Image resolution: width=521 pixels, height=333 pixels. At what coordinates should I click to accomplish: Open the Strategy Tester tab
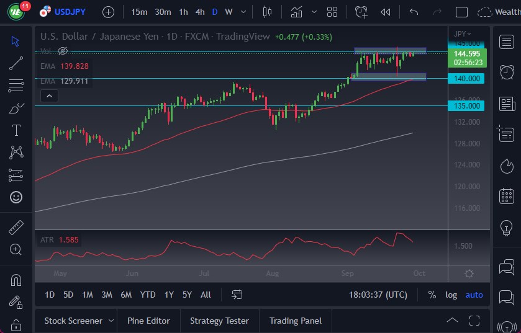point(219,321)
